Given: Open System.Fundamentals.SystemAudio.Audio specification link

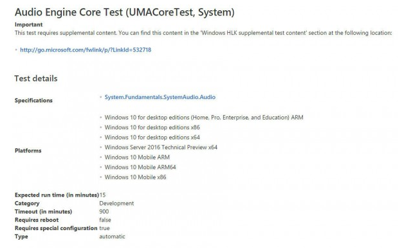Looking at the screenshot, I should [160, 97].
